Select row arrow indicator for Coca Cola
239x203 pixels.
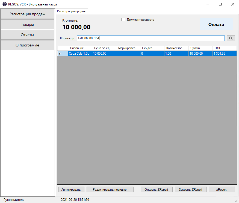(x=60, y=54)
